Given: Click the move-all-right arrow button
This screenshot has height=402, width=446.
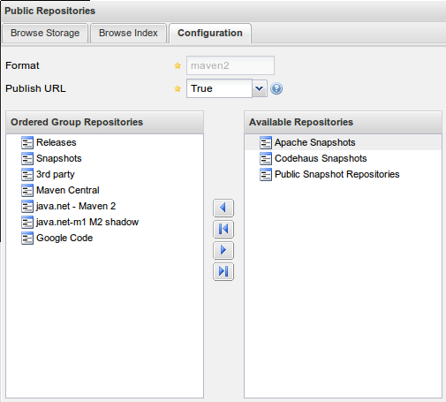Looking at the screenshot, I should pos(223,271).
